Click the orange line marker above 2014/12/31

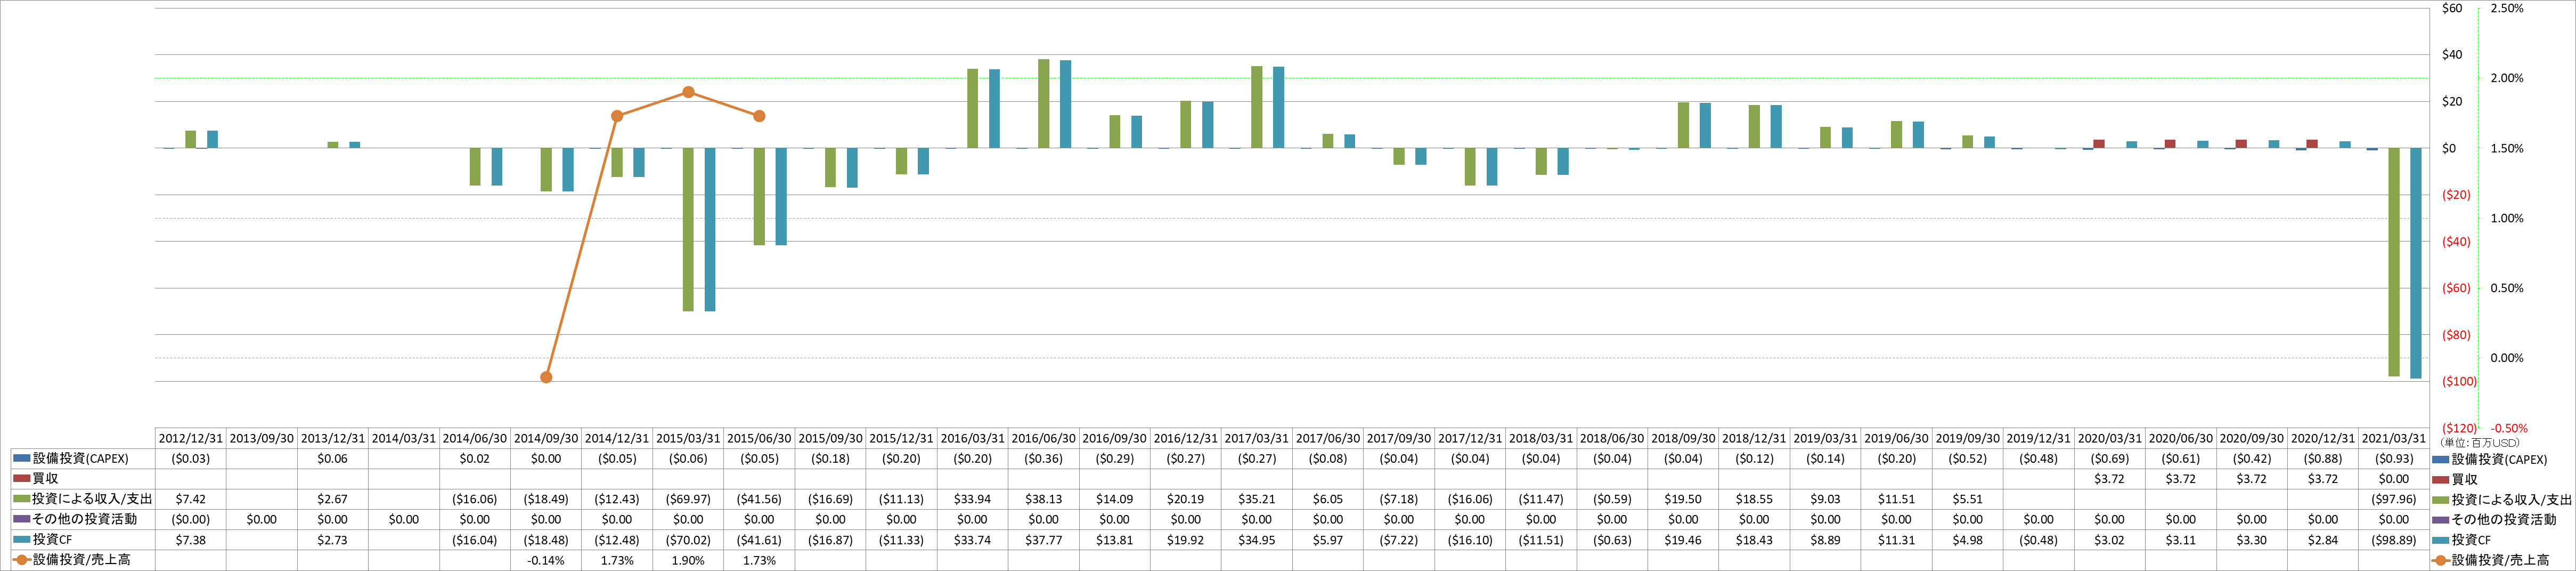click(617, 116)
